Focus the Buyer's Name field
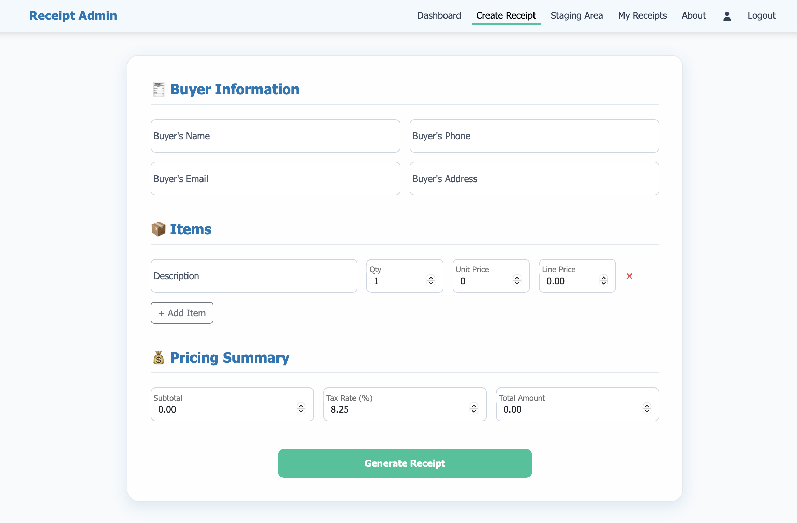Screen dimensions: 797x523 [x=275, y=136]
